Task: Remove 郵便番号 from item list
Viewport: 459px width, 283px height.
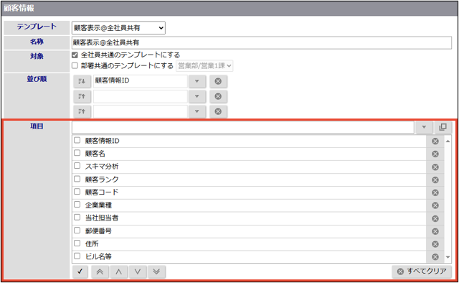Action: click(x=435, y=231)
